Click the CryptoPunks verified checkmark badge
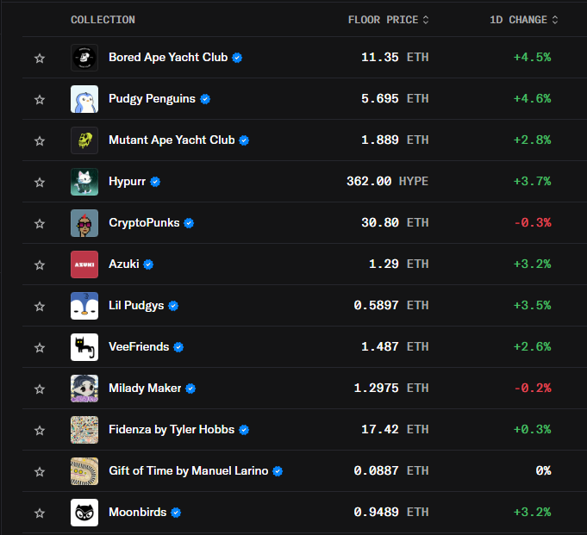This screenshot has height=535, width=587. (189, 223)
